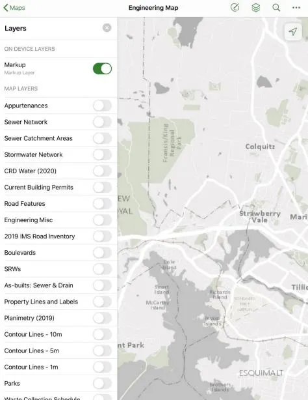308x400 pixels.
Task: Show Current Building Permits layer
Action: pyautogui.click(x=102, y=187)
